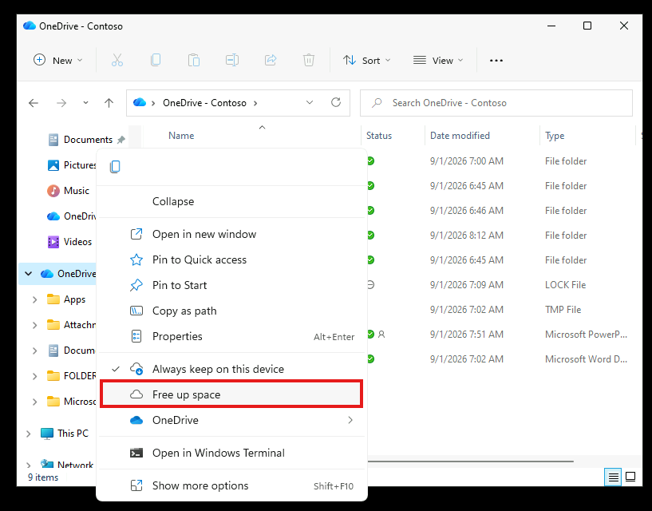Toggle Always keep on this device
This screenshot has width=652, height=511.
pyautogui.click(x=231, y=369)
